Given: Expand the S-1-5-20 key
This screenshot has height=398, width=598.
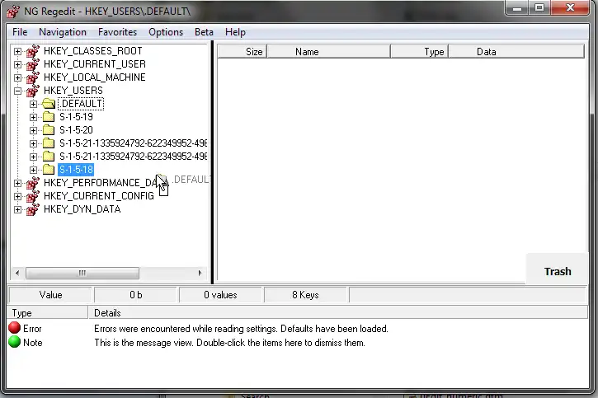Looking at the screenshot, I should 34,130.
